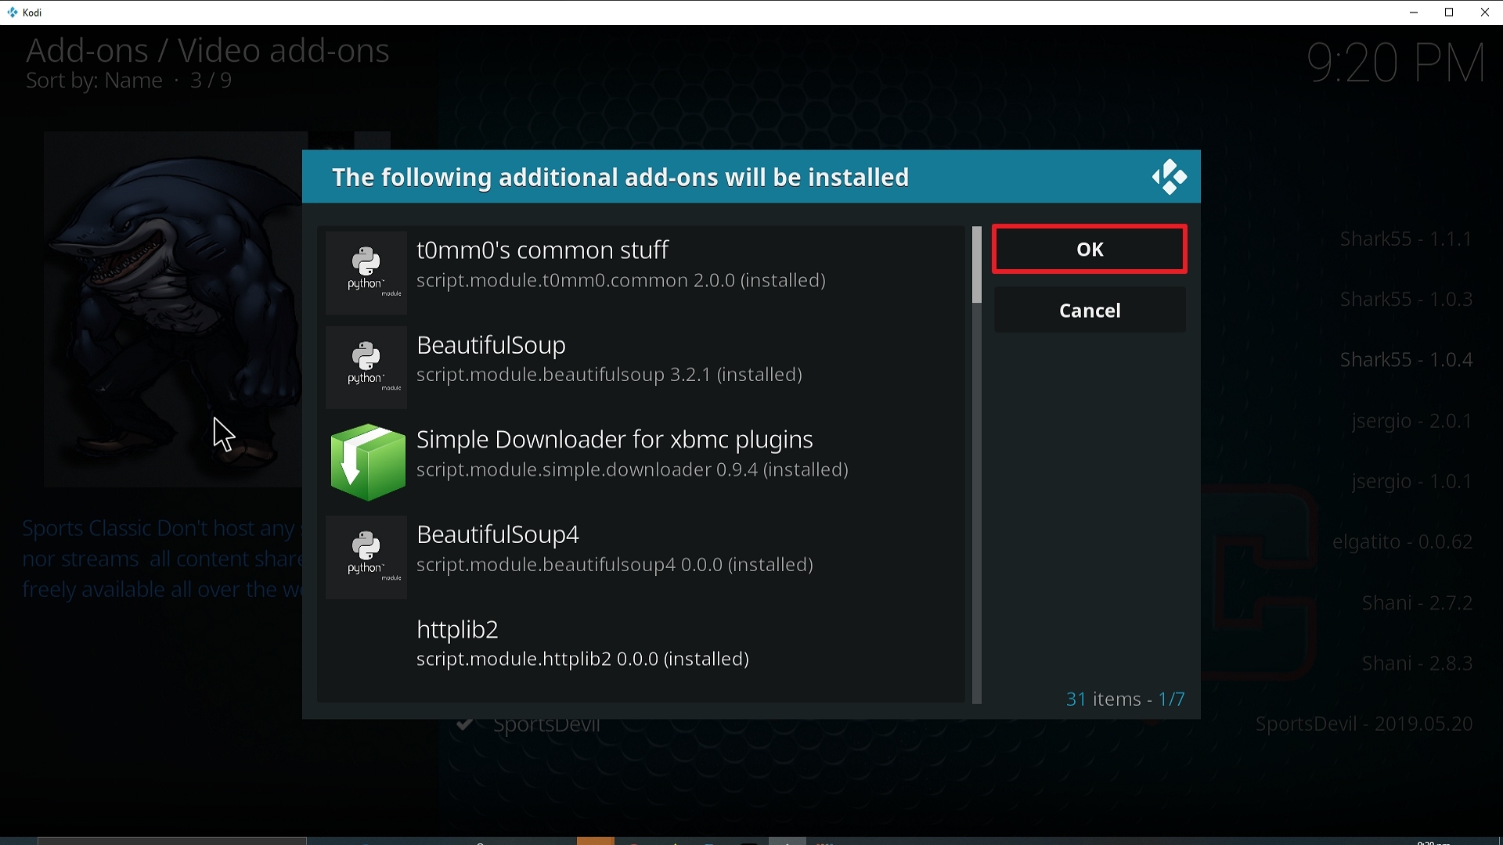Screen dimensions: 1503x845
Task: Select the "SportsDevil - 2019.05.20" version row
Action: 1364,724
